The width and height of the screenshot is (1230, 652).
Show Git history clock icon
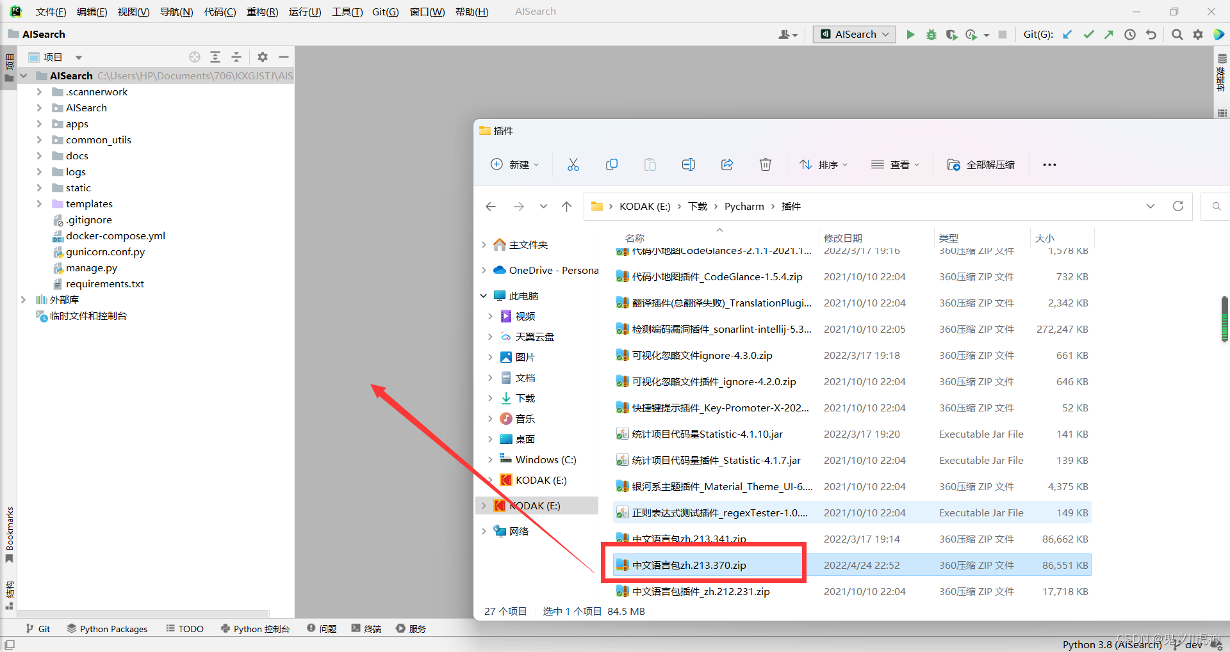(1130, 35)
